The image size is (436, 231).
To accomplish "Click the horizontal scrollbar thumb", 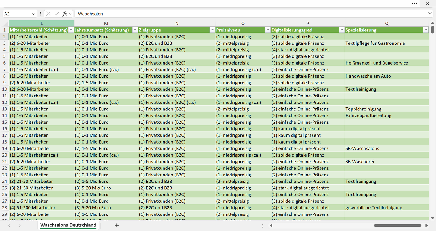I will pyautogui.click(x=397, y=226).
